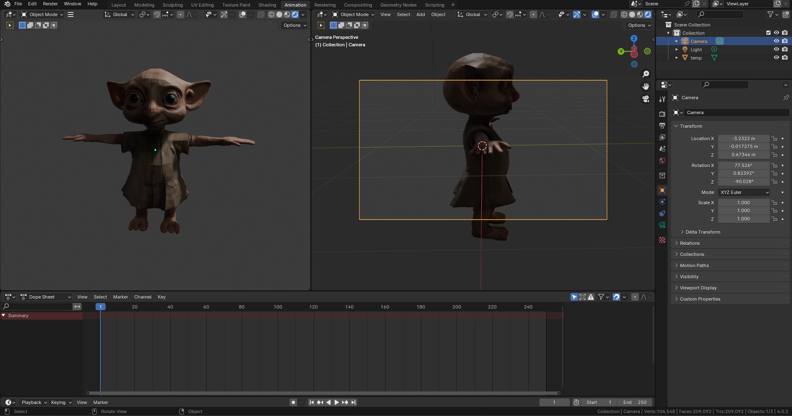Play animation in reverse
The height and width of the screenshot is (416, 792).
[x=328, y=402]
